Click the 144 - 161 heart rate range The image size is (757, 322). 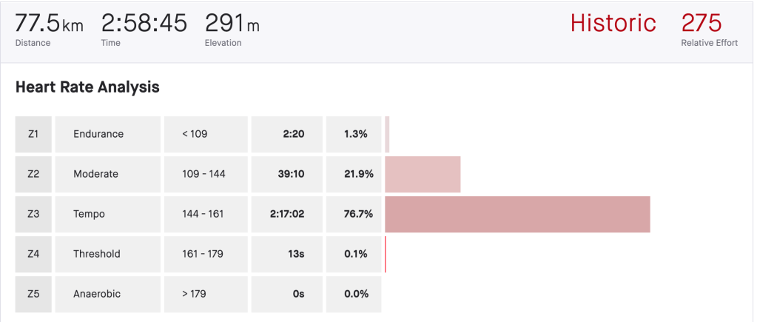point(203,214)
